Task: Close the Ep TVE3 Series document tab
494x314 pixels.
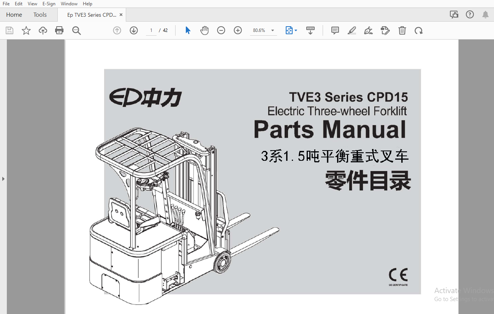Action: point(121,15)
